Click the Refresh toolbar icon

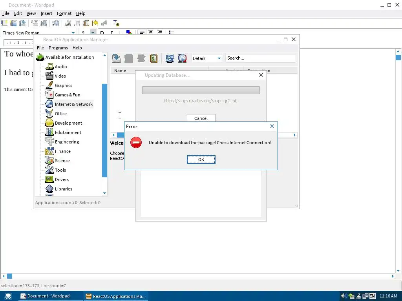[170, 58]
